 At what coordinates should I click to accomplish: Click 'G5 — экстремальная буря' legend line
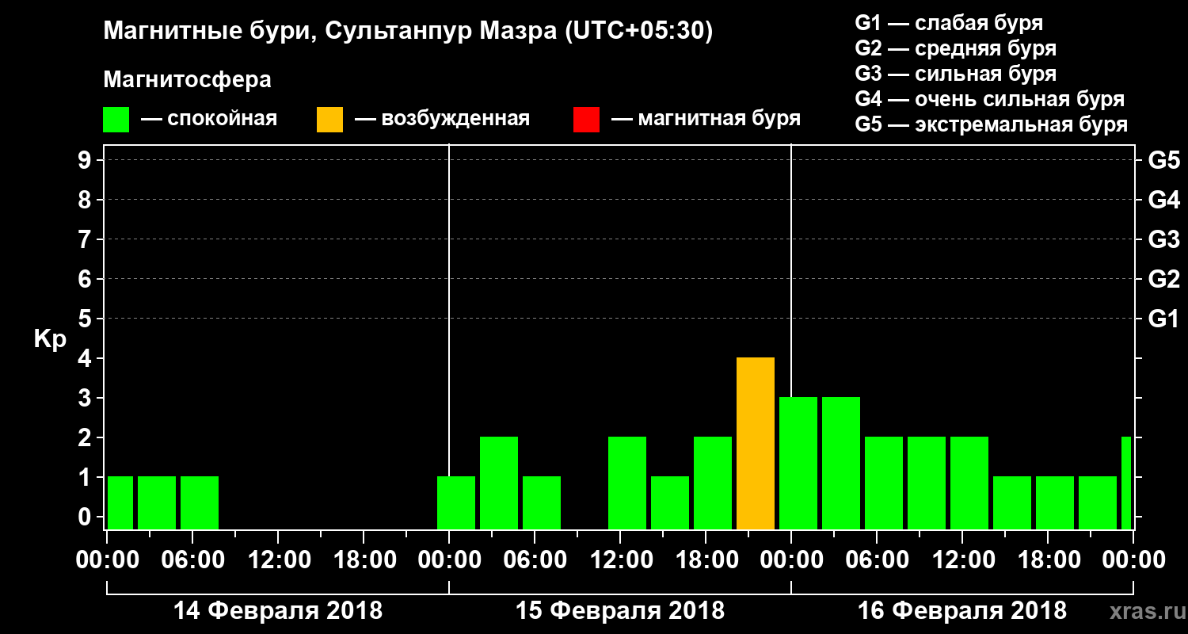(x=992, y=124)
